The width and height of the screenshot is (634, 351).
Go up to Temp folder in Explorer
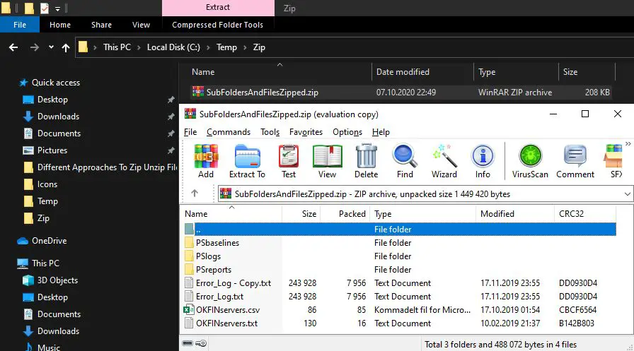66,47
